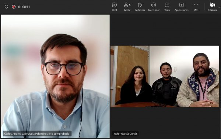This screenshot has width=221, height=139.
Task: Select Javier García Cortés video tile
Action: 165,76
